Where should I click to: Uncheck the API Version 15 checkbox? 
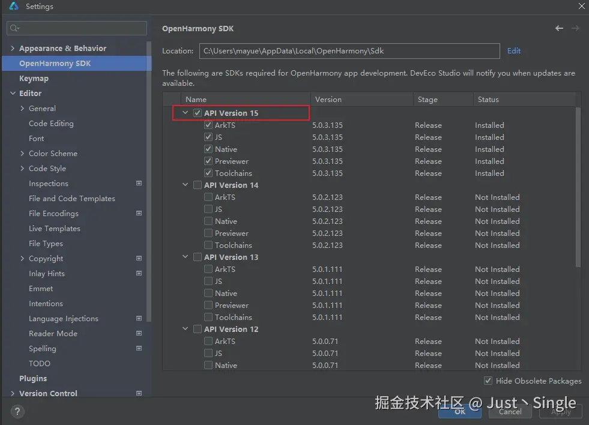click(x=197, y=113)
